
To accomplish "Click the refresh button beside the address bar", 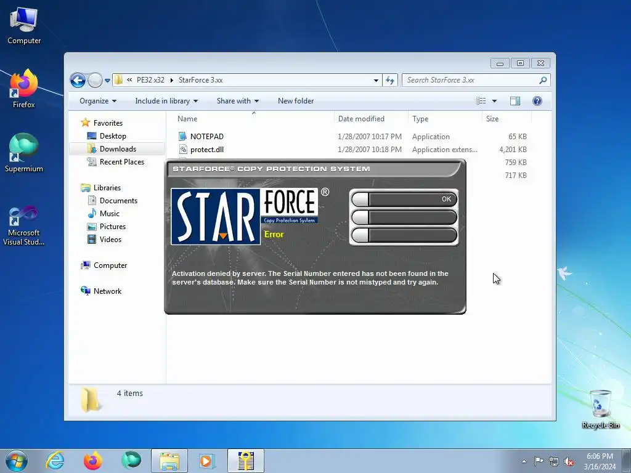I will pyautogui.click(x=390, y=81).
